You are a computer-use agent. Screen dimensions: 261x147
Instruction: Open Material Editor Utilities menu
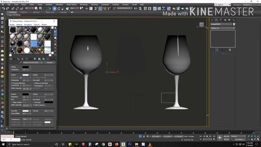coord(44,24)
